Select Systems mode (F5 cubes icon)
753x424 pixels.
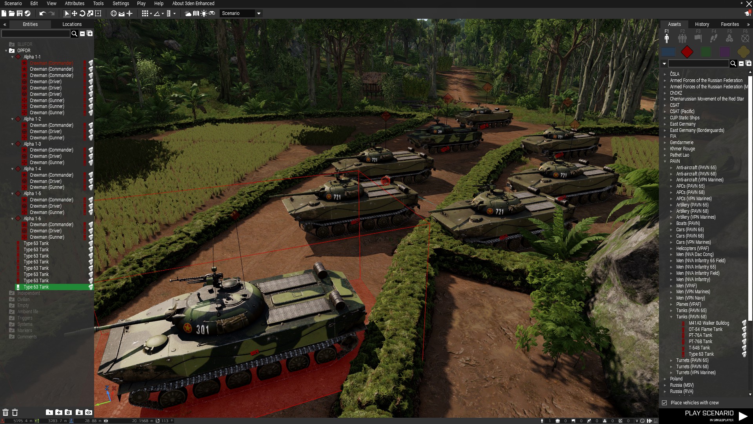729,38
